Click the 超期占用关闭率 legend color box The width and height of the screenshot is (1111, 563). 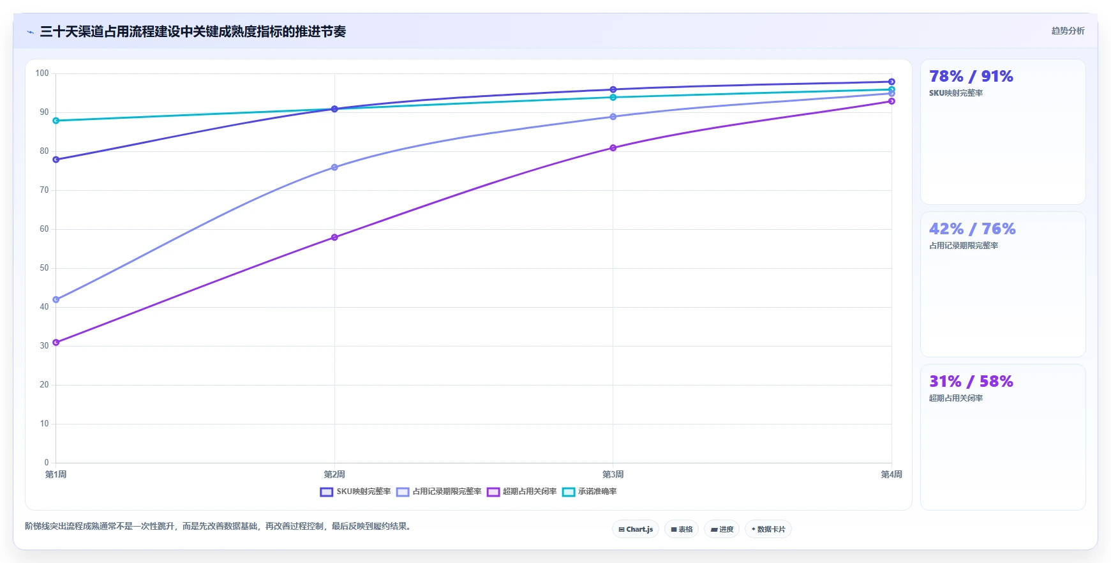pos(493,492)
